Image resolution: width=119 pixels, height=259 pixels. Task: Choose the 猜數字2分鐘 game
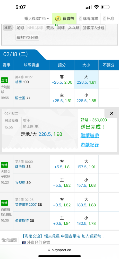tap(28, 37)
